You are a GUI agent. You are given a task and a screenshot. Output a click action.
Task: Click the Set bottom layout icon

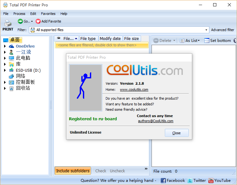(207, 41)
